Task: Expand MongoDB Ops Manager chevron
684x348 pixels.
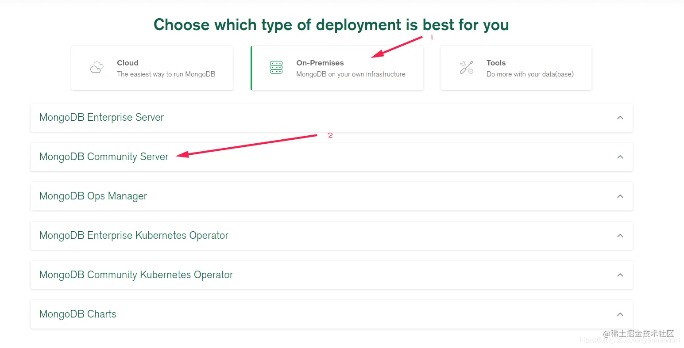Action: pyautogui.click(x=620, y=196)
